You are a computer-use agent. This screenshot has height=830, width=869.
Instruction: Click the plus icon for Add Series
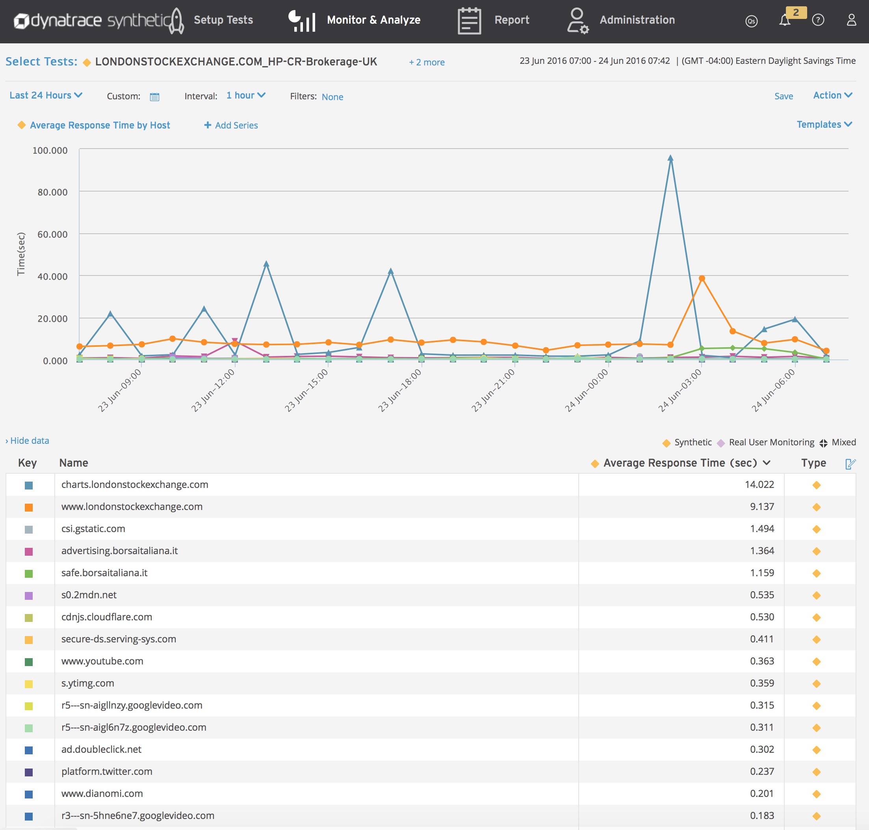pyautogui.click(x=208, y=125)
